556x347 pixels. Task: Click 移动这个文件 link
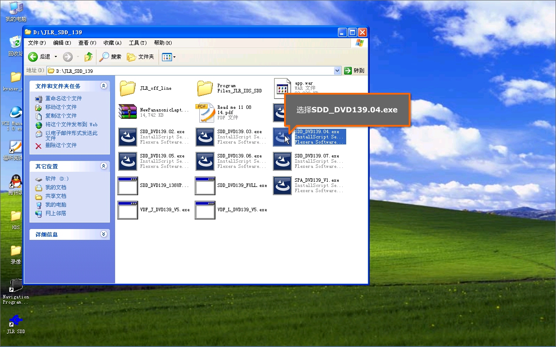(x=61, y=107)
